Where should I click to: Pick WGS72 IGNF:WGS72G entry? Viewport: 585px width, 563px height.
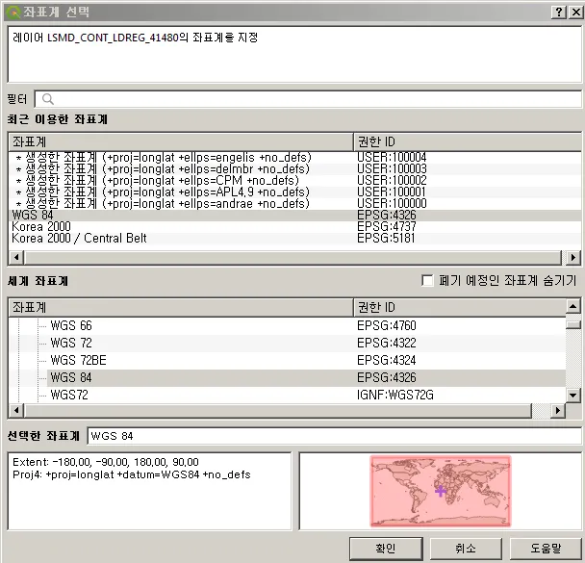pos(71,395)
